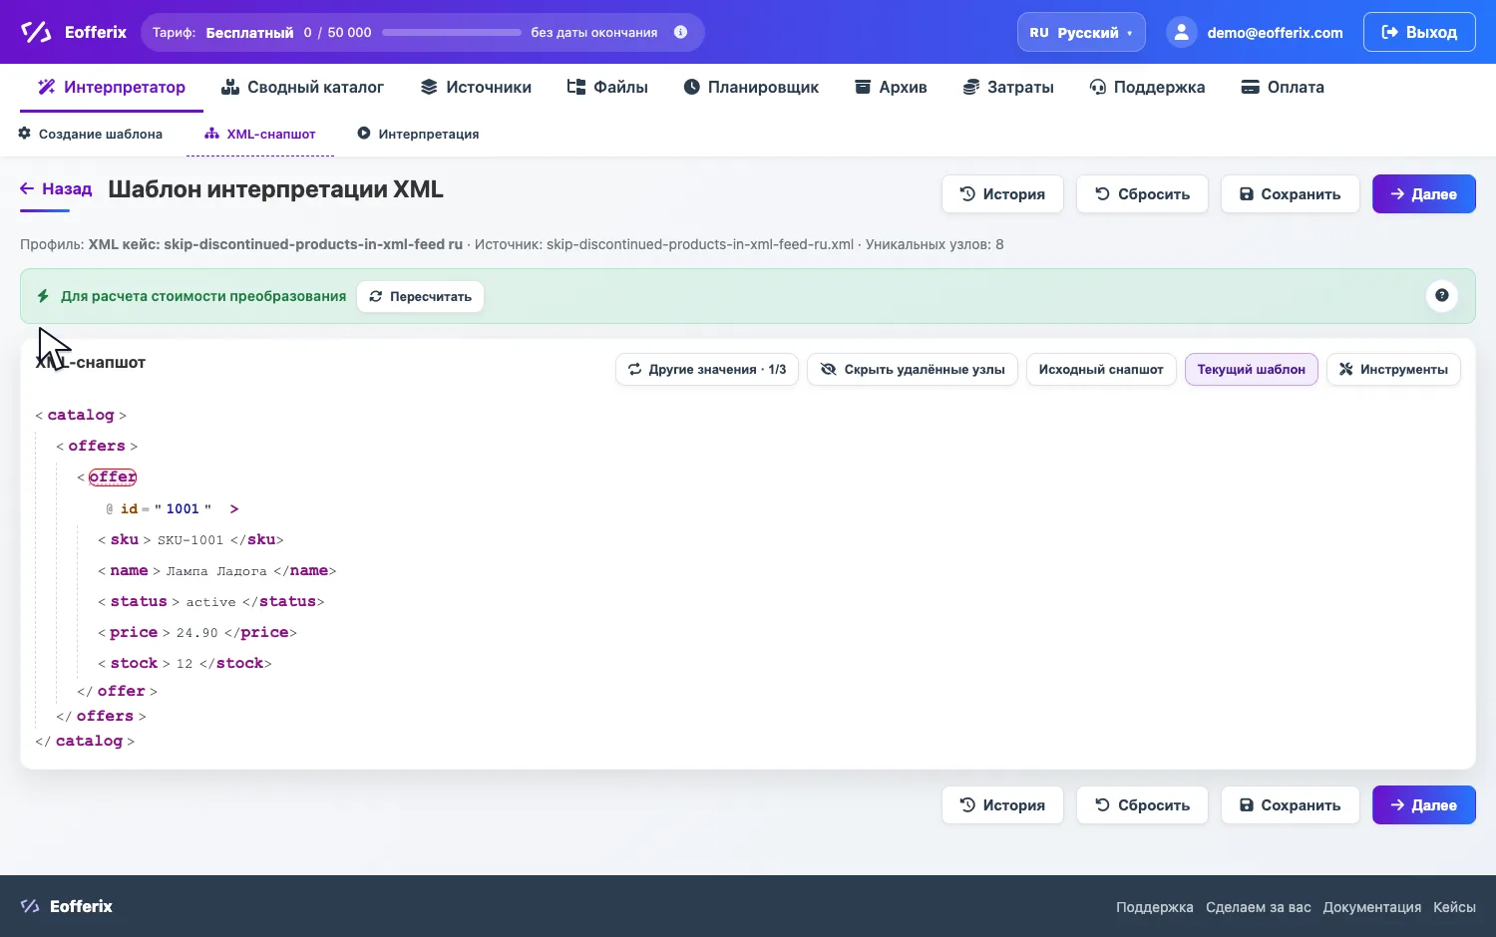Click demo@eofferix.com account link
This screenshot has width=1496, height=937.
point(1275,33)
